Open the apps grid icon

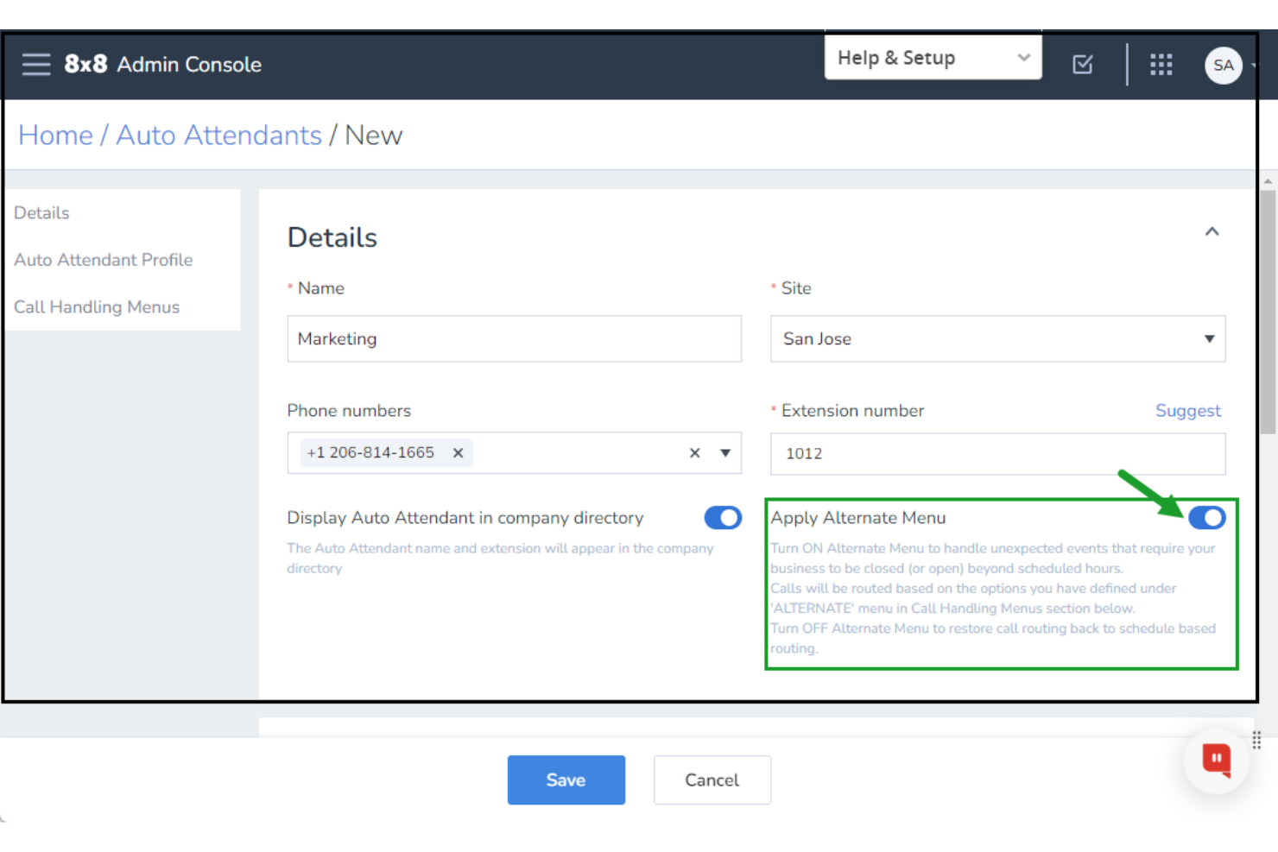1161,64
